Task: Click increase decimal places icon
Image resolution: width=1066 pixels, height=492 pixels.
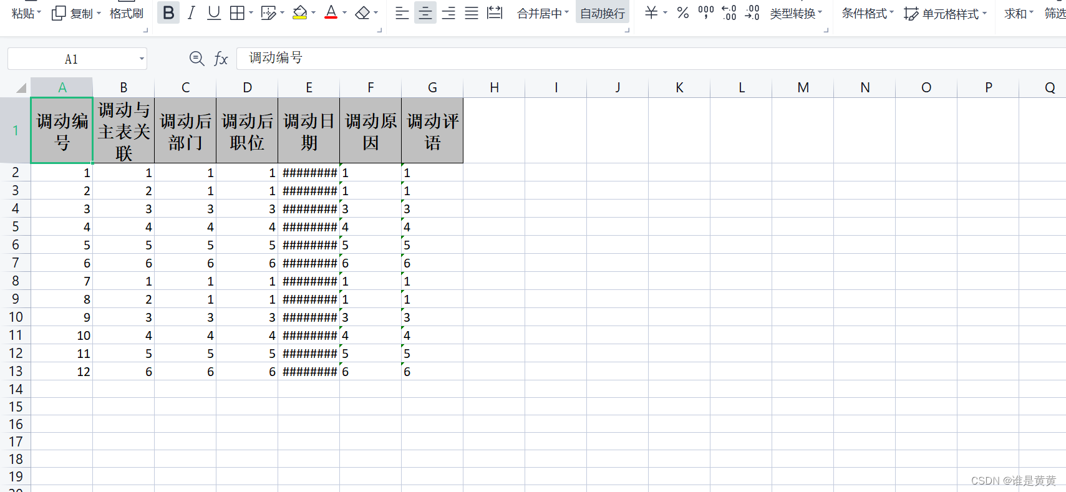Action: tap(729, 12)
